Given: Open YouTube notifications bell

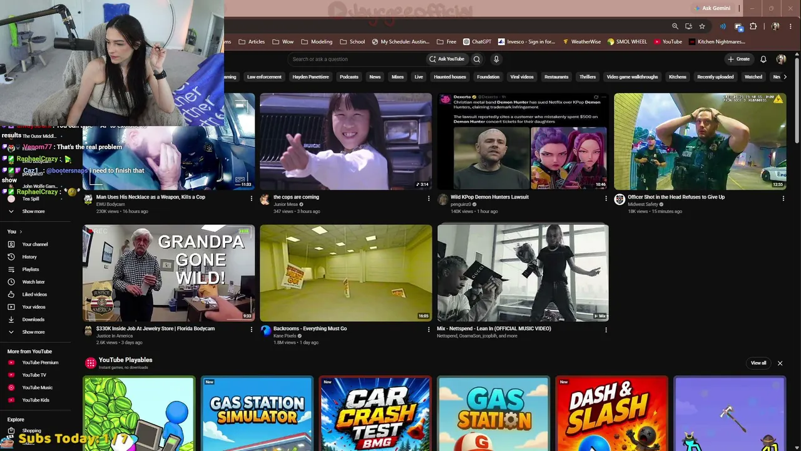Looking at the screenshot, I should coord(763,59).
